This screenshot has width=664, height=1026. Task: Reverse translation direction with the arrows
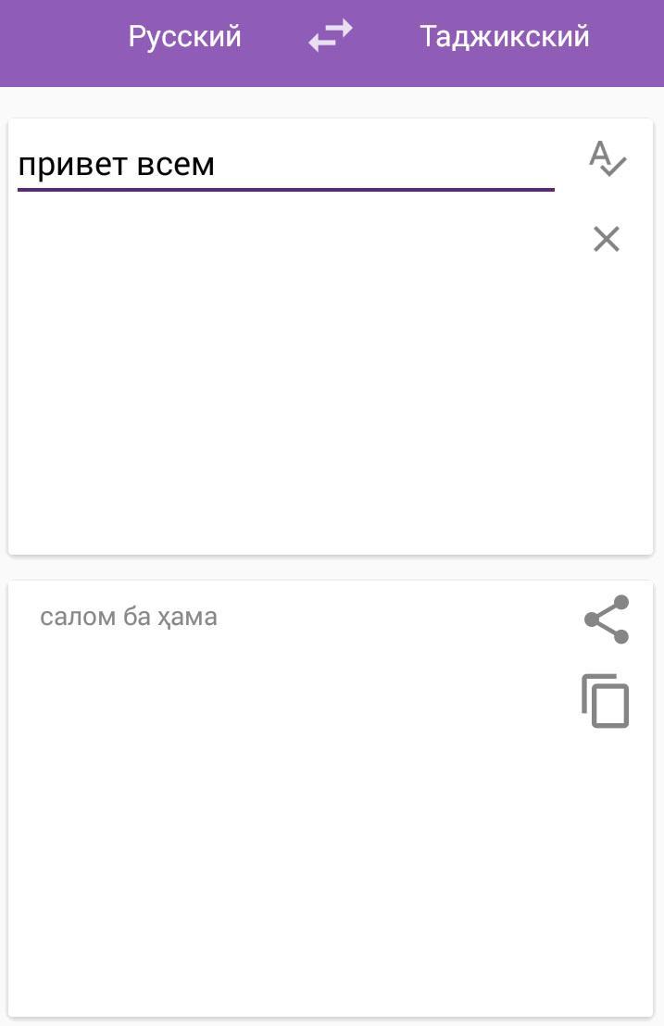point(329,35)
